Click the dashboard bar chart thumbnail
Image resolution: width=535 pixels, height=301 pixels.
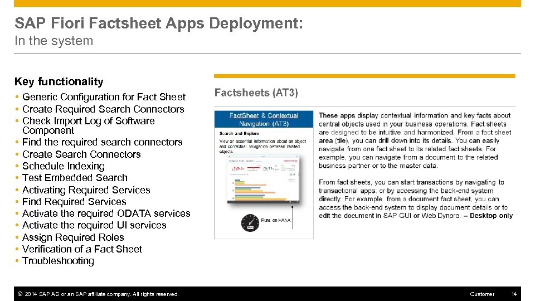pos(263,180)
